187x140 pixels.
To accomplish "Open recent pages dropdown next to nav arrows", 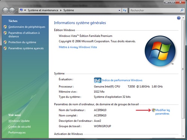I will click(x=16, y=10).
